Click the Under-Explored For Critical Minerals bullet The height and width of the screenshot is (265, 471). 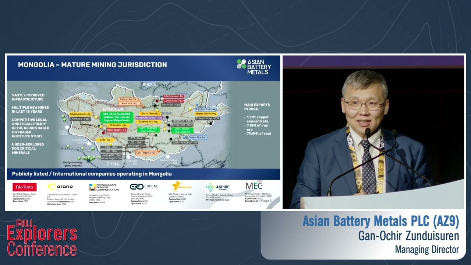coord(28,148)
